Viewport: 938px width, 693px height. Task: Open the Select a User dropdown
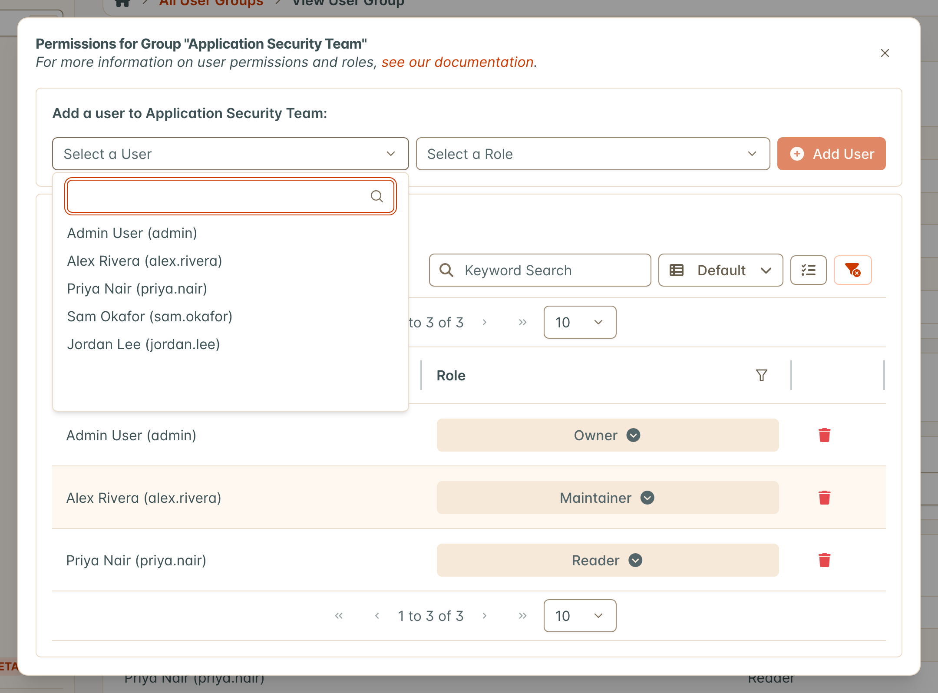[230, 154]
